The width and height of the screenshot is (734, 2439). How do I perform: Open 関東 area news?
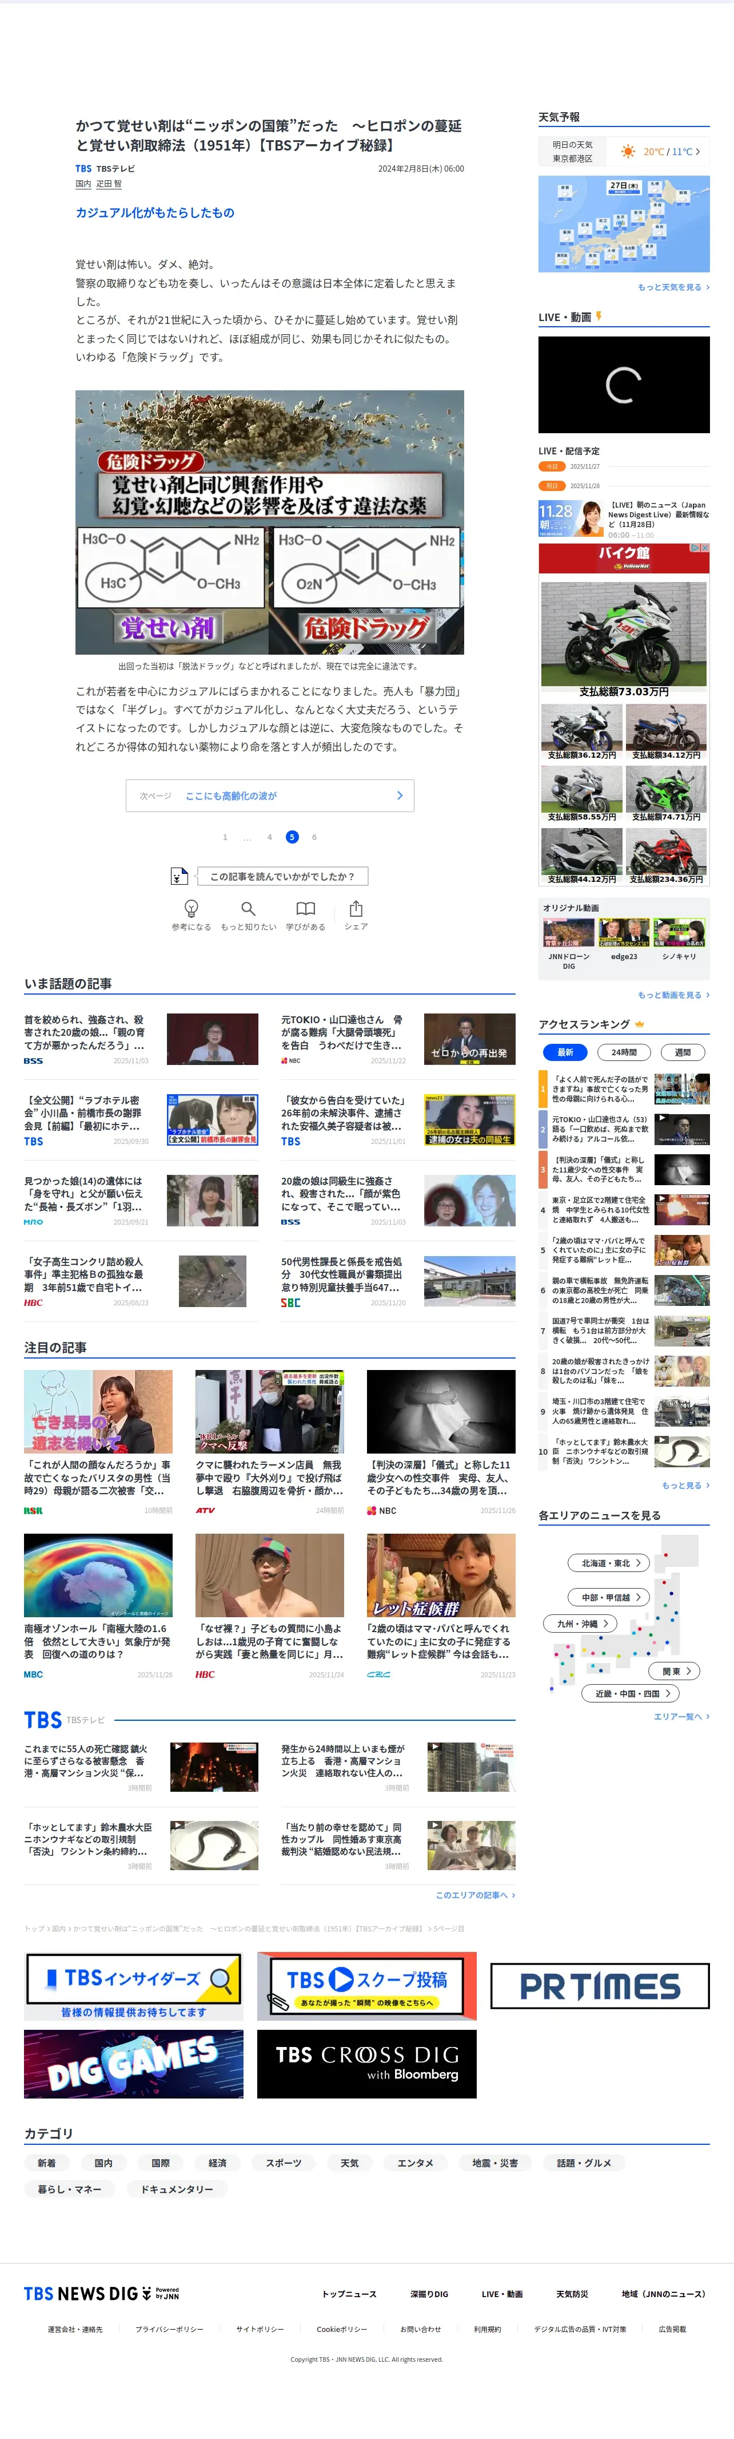point(675,1671)
